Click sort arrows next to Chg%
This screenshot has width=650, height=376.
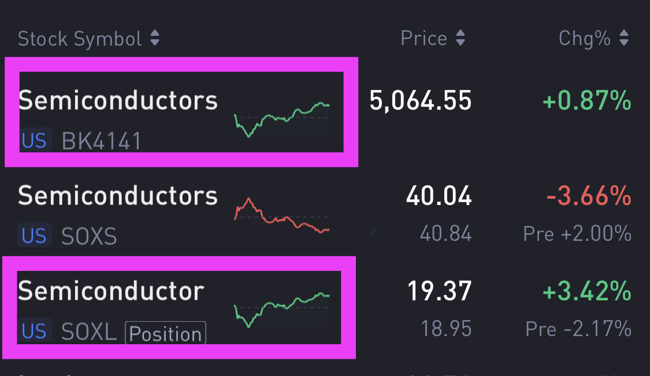pyautogui.click(x=624, y=39)
